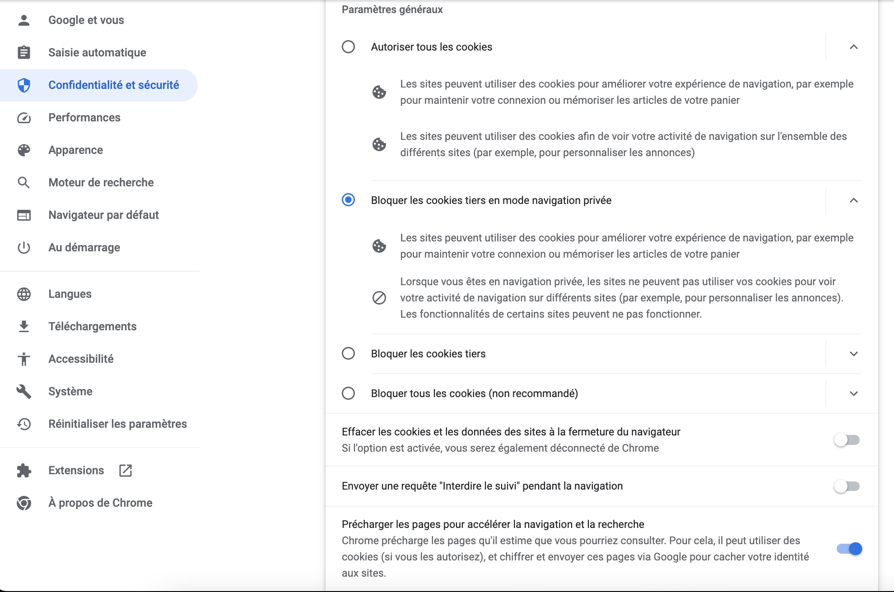
Task: Expand Bloquer tous les cookies details
Action: [854, 393]
